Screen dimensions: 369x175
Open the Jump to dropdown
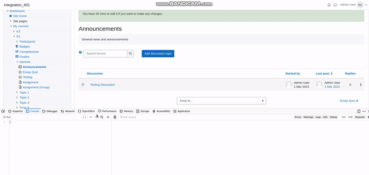(x=221, y=101)
